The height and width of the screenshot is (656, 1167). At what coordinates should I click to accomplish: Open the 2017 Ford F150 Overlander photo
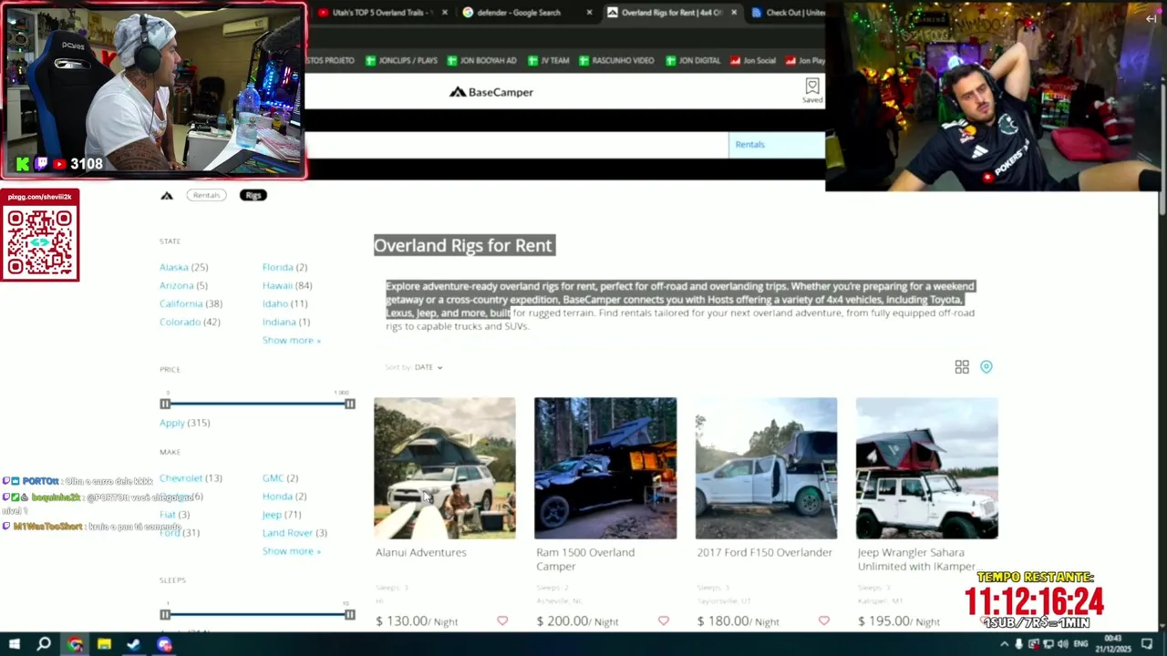point(766,468)
